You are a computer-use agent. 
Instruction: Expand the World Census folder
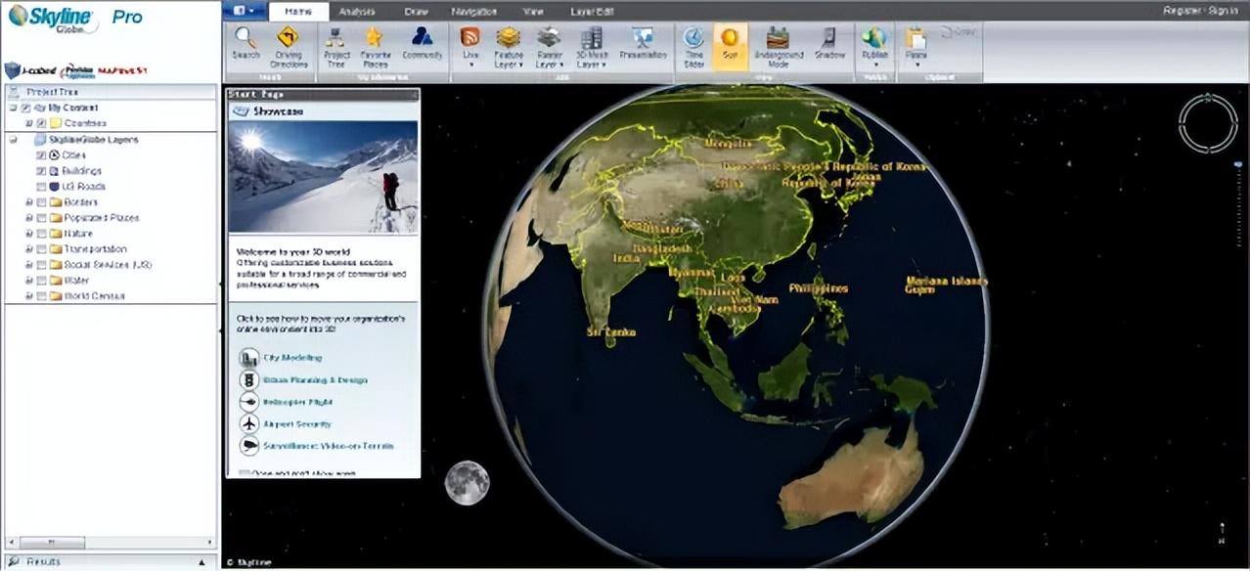29,296
